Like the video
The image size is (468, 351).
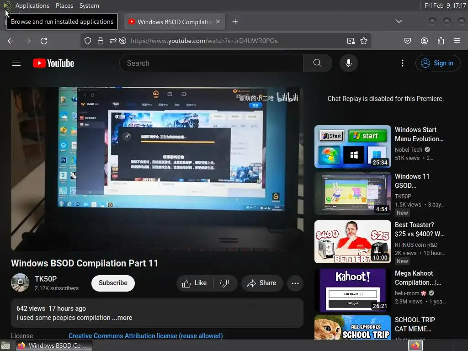[195, 283]
